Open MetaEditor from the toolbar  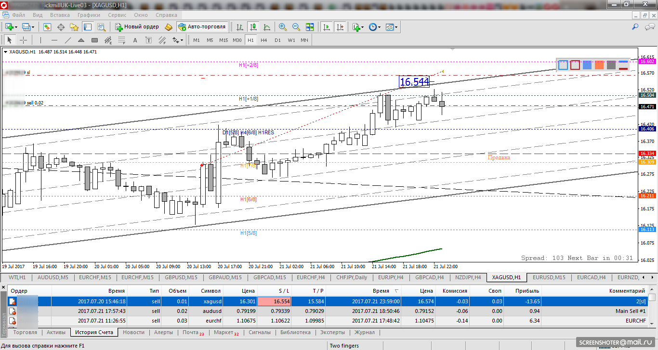tap(168, 27)
